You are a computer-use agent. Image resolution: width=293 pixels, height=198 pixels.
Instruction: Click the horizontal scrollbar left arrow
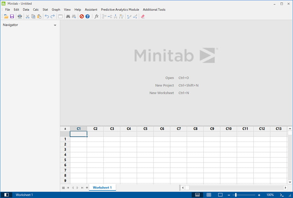pyautogui.click(x=183, y=188)
